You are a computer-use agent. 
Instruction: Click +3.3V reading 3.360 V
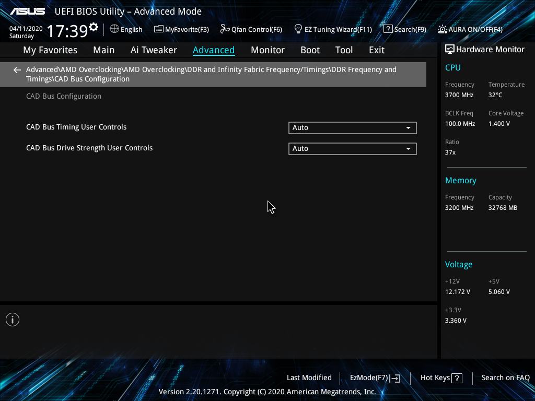click(x=456, y=321)
